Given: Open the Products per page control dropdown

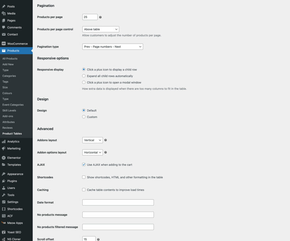Looking at the screenshot, I should 101,29.
